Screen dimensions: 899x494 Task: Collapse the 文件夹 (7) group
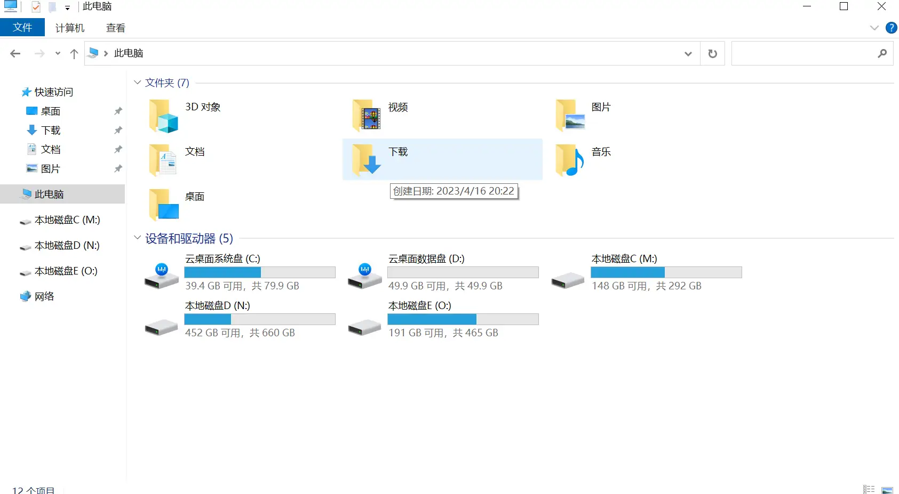[x=137, y=83]
